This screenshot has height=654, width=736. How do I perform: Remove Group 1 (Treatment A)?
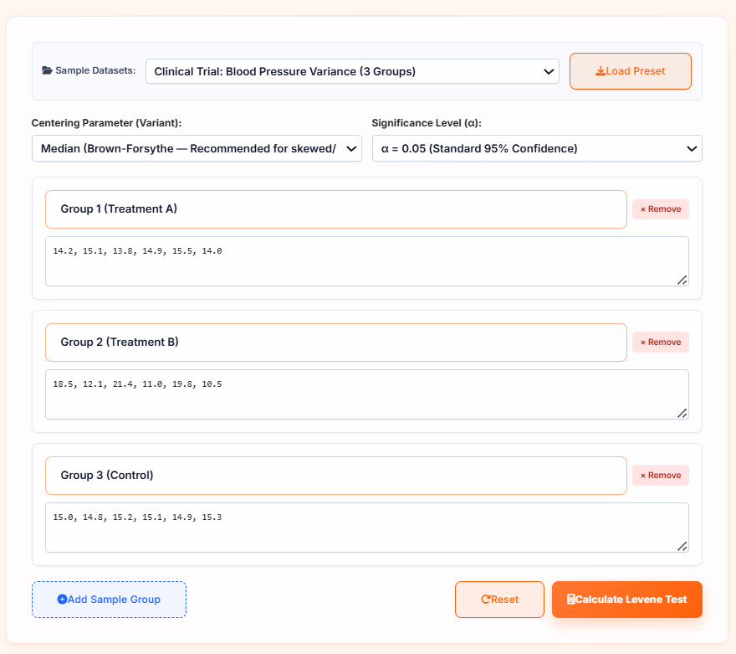(661, 209)
